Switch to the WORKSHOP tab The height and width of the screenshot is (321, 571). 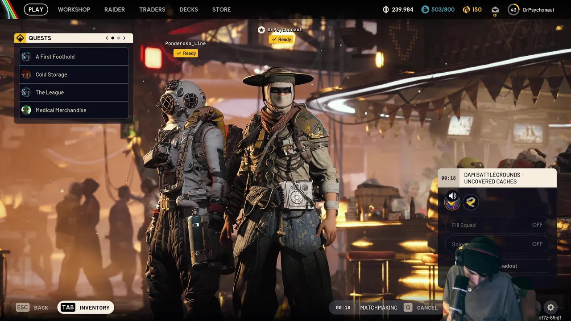(x=74, y=9)
